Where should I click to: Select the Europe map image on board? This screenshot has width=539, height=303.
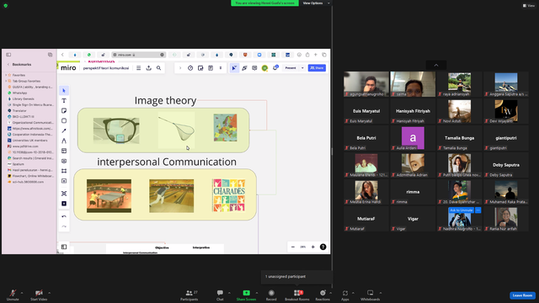pyautogui.click(x=225, y=127)
